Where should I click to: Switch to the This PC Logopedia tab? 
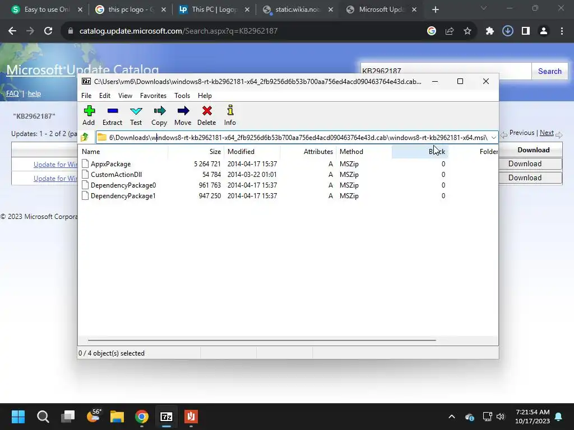pyautogui.click(x=214, y=10)
